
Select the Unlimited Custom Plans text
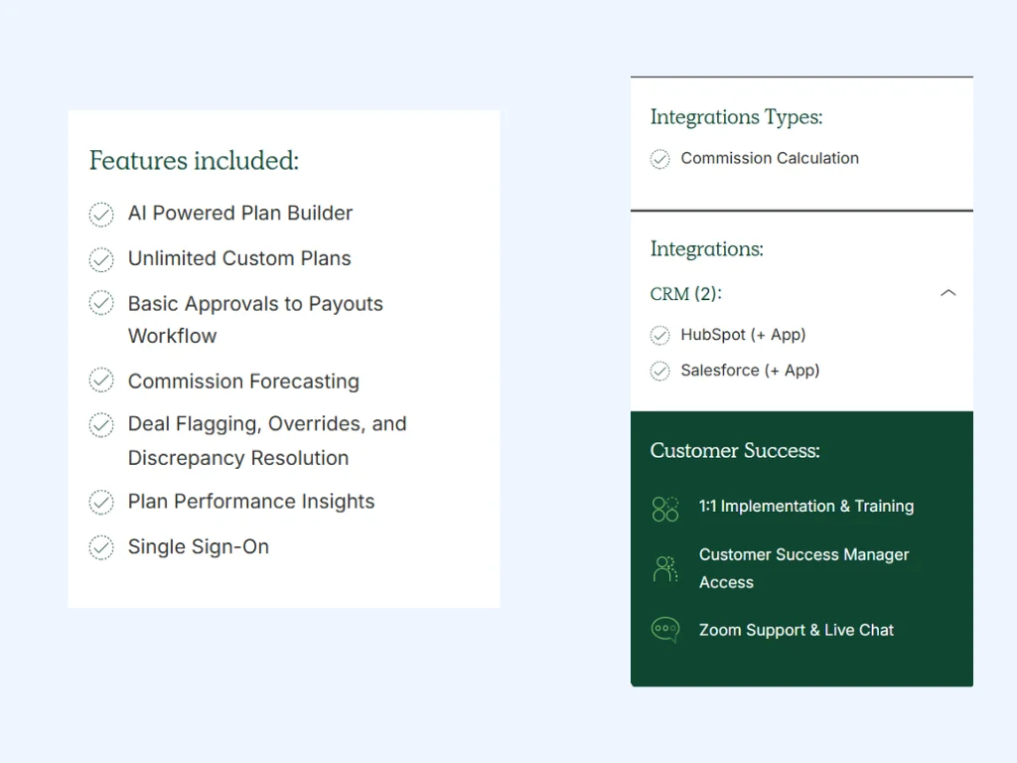(239, 258)
